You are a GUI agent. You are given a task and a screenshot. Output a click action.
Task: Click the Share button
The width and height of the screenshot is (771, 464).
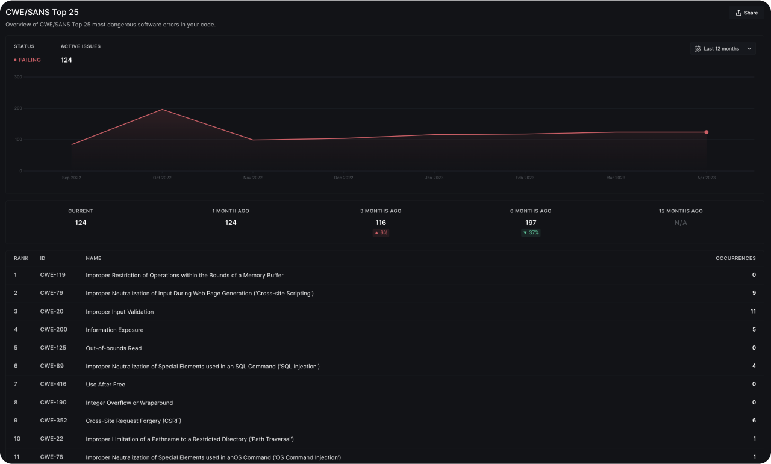pyautogui.click(x=746, y=13)
